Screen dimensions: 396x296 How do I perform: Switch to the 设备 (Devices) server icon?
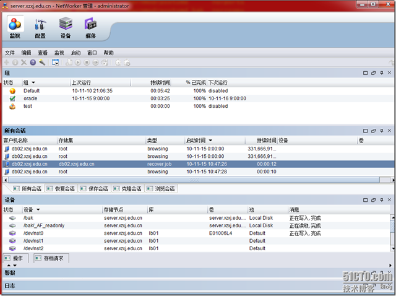tap(66, 25)
